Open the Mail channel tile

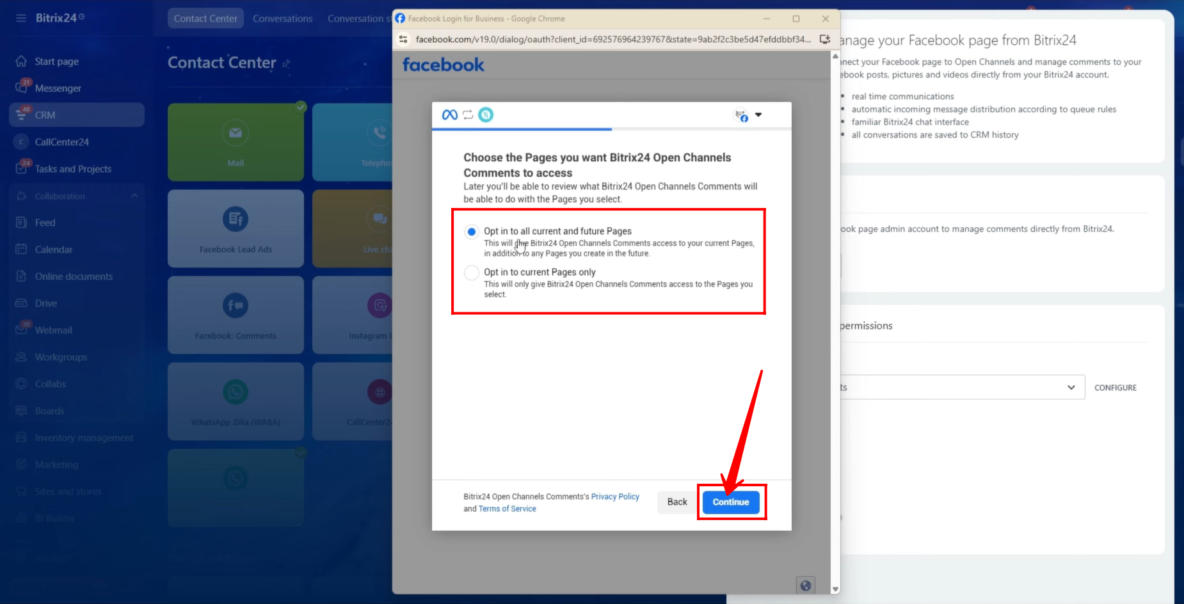[236, 142]
